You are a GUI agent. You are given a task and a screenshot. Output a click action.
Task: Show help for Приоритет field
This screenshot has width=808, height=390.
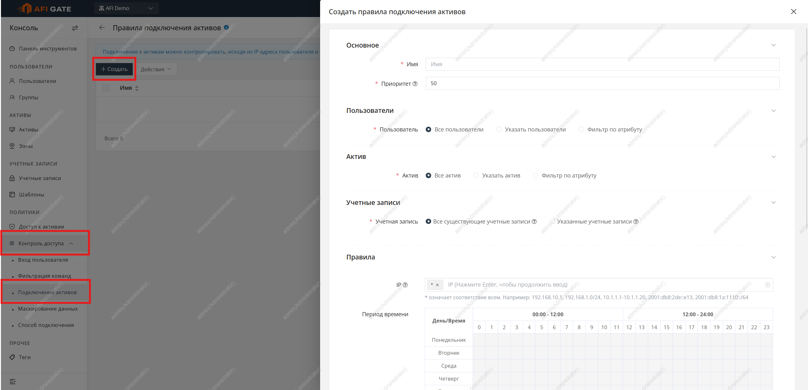(415, 84)
